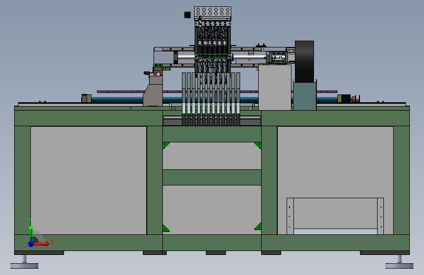424x275 pixels.
Task: Select the green gusset at the center bay's top-left
Action: [x=166, y=145]
